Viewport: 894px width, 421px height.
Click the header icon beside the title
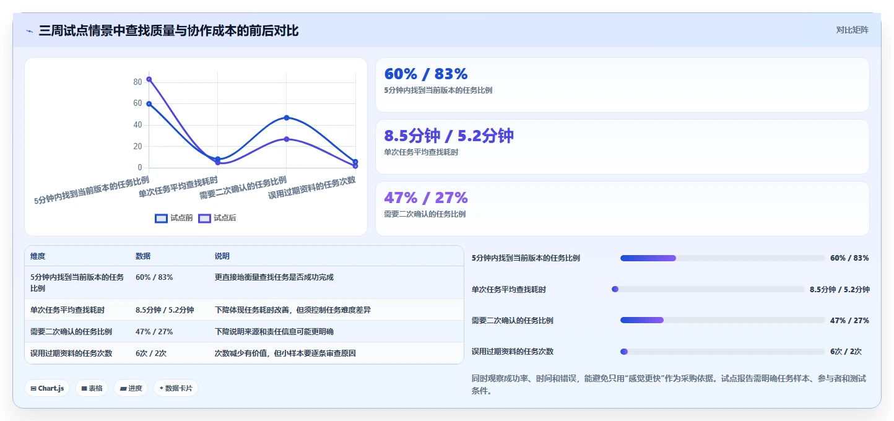coord(29,30)
